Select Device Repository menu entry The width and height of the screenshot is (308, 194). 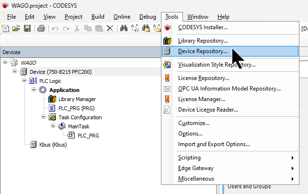pos(230,51)
